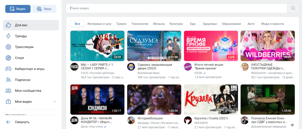Go to Тренды section
Screen dimensions: 302x129
[x=31, y=36]
